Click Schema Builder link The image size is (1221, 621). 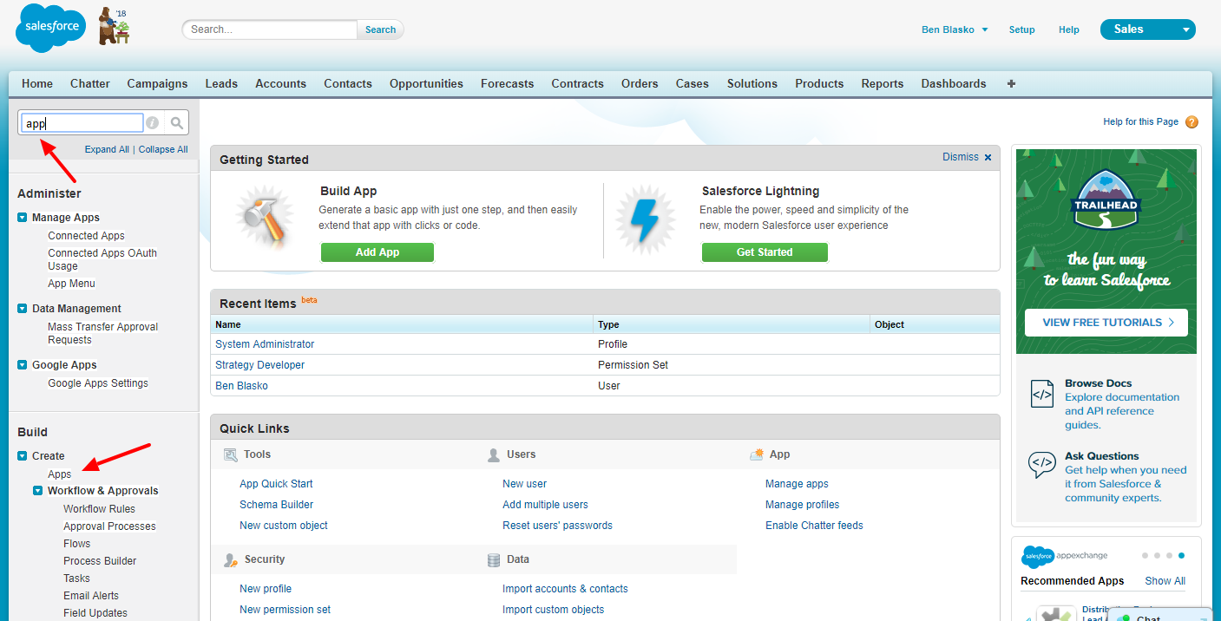276,505
